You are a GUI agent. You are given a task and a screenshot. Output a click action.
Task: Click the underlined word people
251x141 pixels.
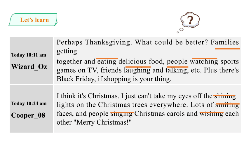(x=177, y=62)
